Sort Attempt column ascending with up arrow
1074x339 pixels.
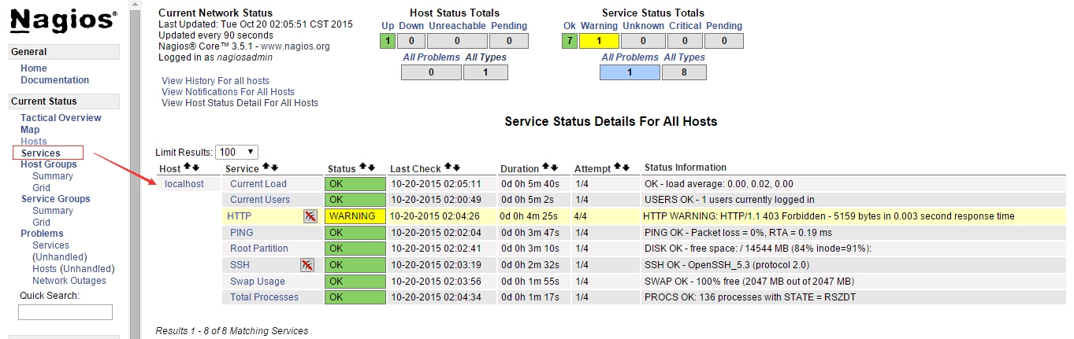(x=617, y=168)
